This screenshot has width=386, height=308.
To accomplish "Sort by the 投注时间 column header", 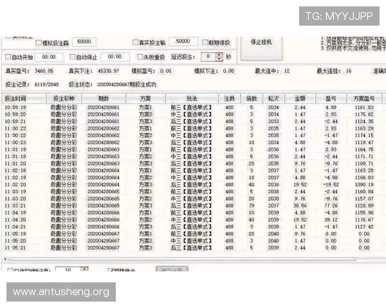I will tap(24, 99).
